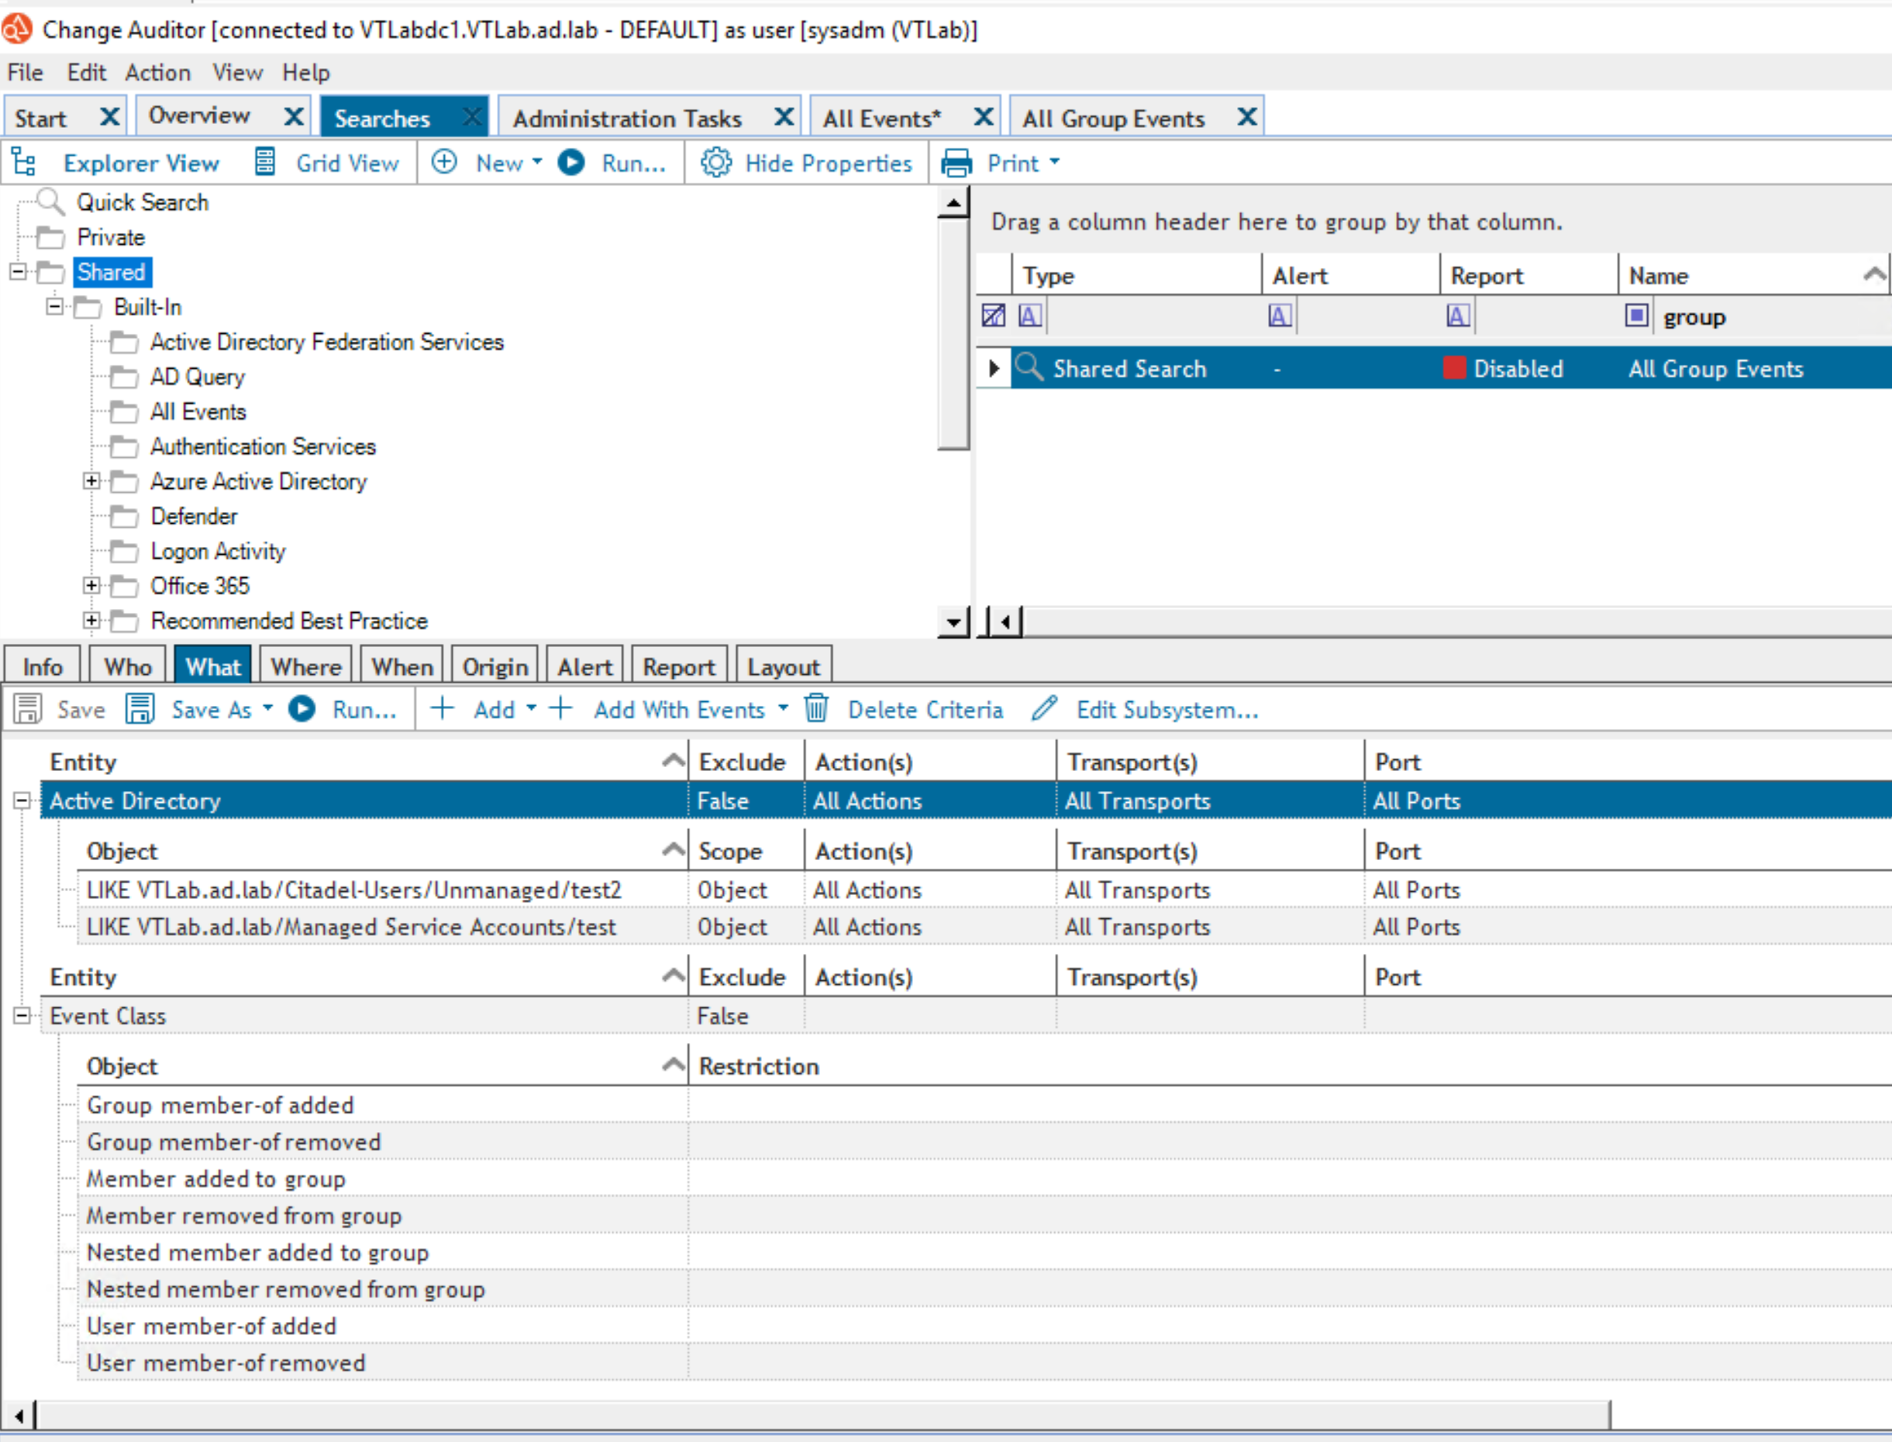Click the Change Auditor application logo icon
This screenshot has width=1892, height=1442.
[17, 29]
